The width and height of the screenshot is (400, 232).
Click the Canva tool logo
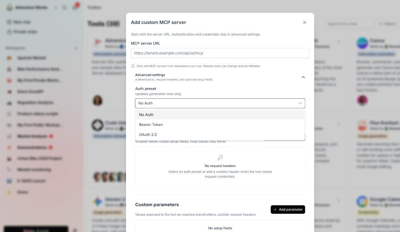[362, 43]
